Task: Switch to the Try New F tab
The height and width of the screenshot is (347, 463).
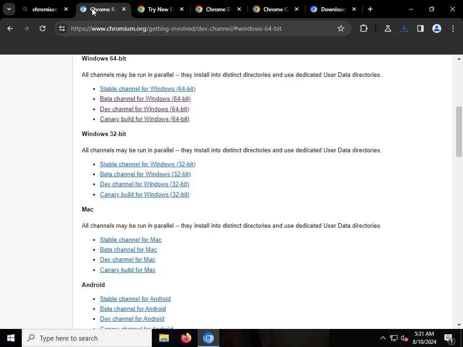Action: tap(160, 9)
